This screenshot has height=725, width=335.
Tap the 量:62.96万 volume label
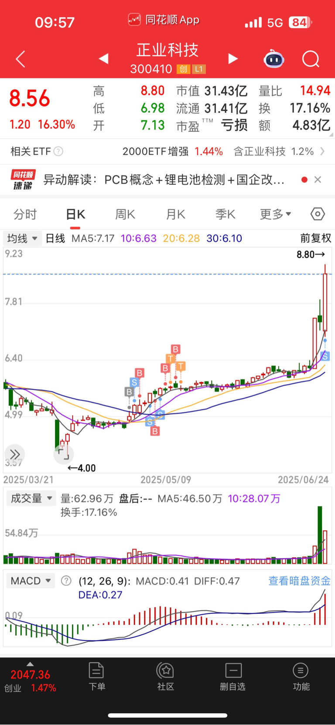click(87, 498)
